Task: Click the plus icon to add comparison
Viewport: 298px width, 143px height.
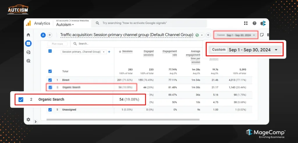Action: click(x=49, y=35)
